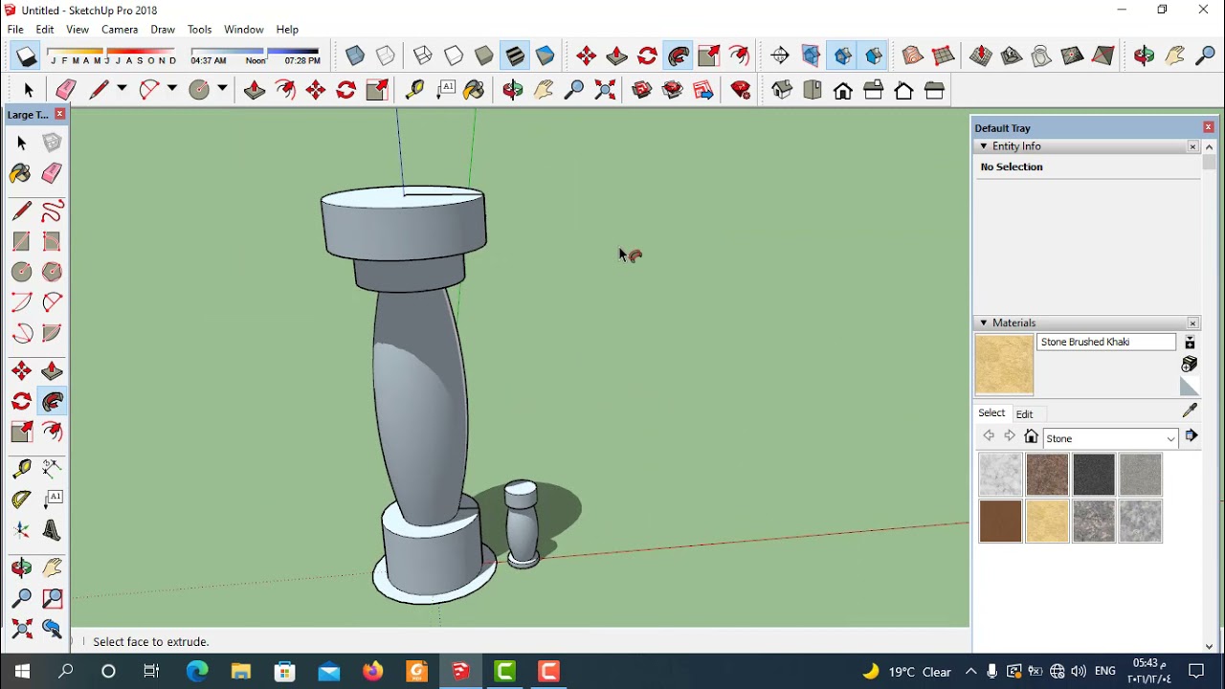
Task: Select the Dimension tool
Action: 52,468
